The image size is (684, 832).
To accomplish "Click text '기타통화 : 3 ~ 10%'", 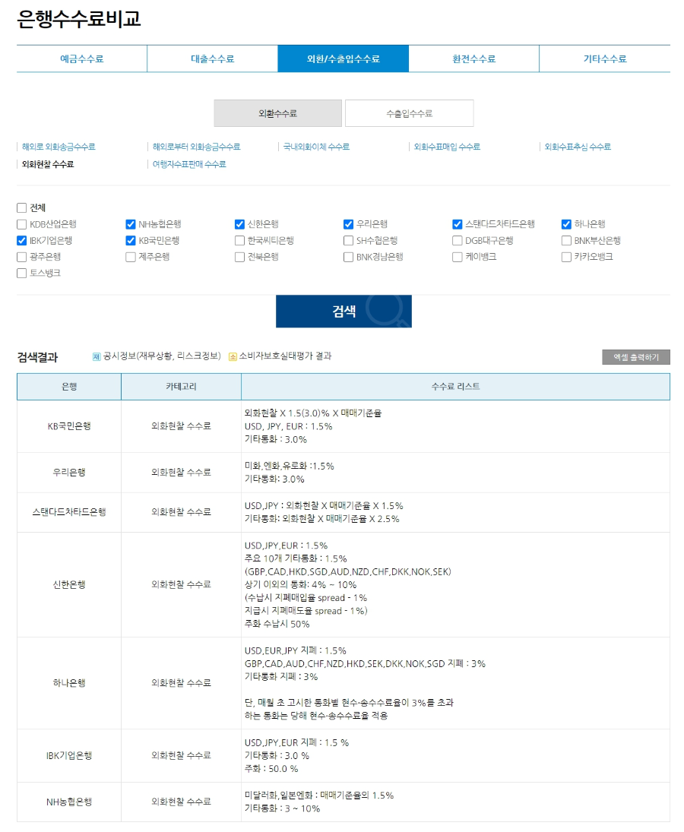I will [282, 808].
